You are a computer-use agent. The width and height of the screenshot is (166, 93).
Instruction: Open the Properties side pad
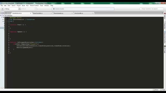click(165, 25)
